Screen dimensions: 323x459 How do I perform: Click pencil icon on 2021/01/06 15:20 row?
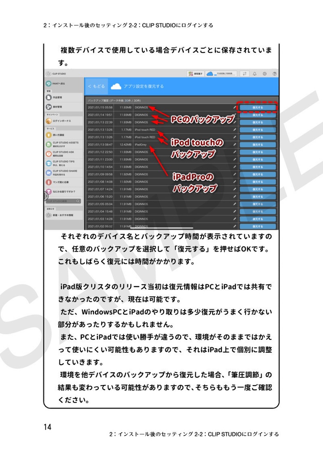point(234,197)
